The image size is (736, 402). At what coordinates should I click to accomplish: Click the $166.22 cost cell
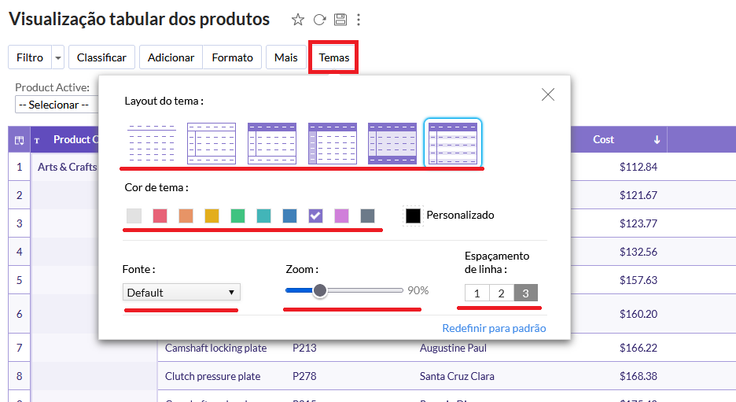point(638,348)
